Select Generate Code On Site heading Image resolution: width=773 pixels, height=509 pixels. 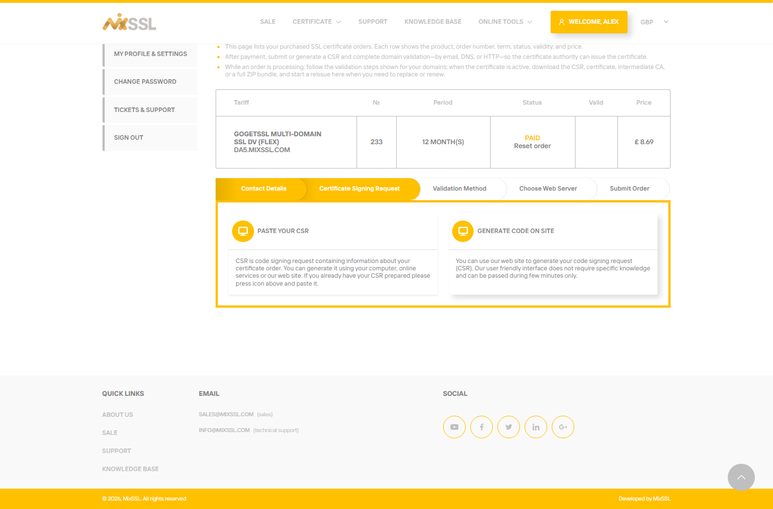pos(516,231)
